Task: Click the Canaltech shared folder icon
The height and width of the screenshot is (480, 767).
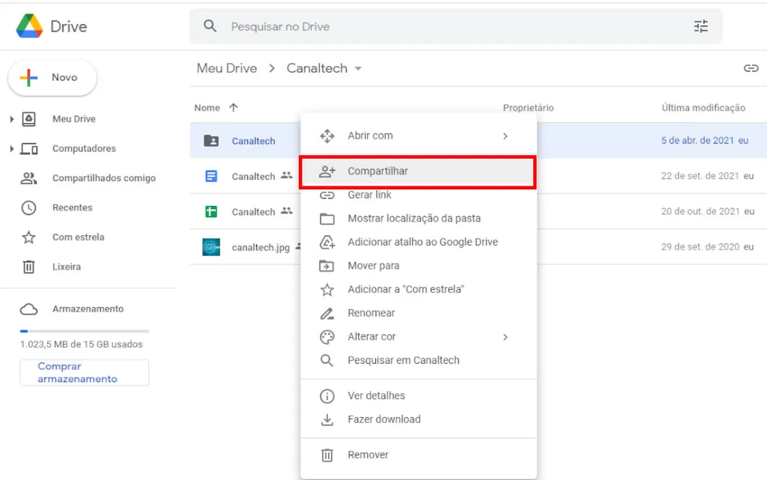Action: (x=211, y=141)
